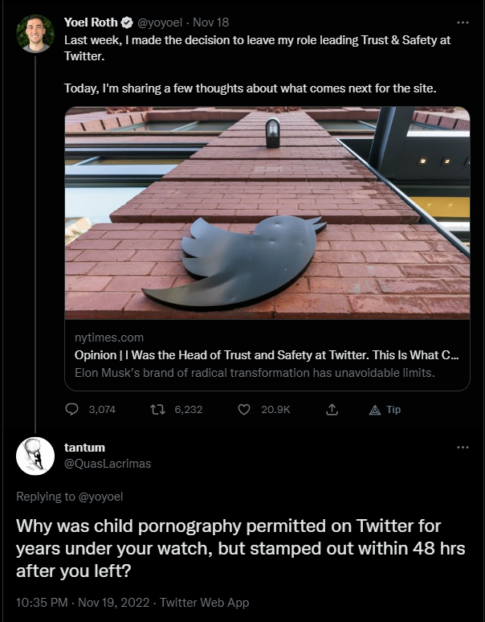The image size is (485, 622).
Task: Click the nytimes.com domain text
Action: (x=109, y=338)
